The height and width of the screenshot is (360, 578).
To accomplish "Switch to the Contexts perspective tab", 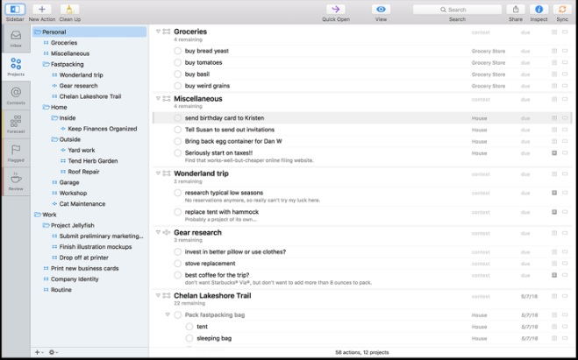I will [16, 95].
